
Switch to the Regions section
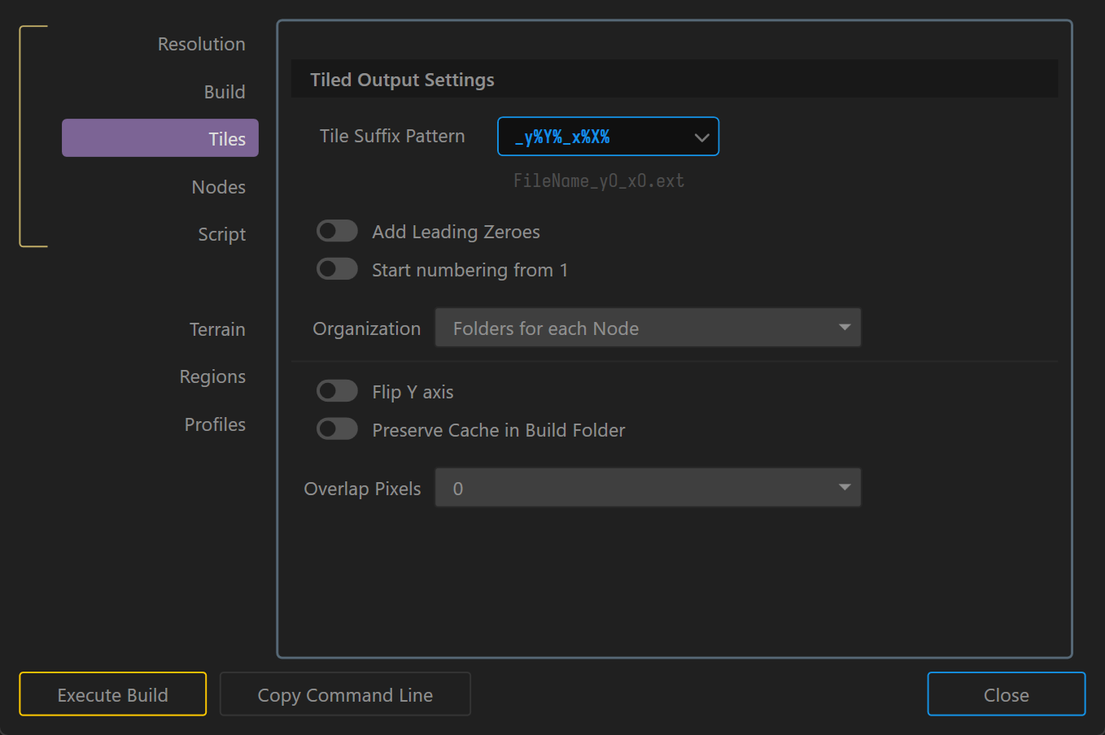(212, 376)
